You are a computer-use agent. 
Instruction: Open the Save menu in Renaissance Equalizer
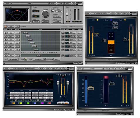pyautogui.click(x=54, y=68)
